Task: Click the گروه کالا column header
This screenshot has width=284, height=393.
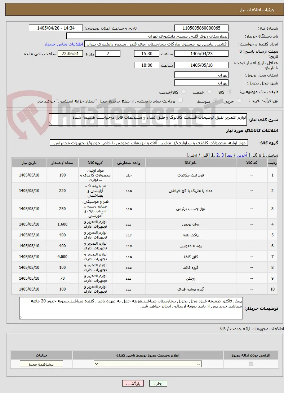Action: point(96,163)
